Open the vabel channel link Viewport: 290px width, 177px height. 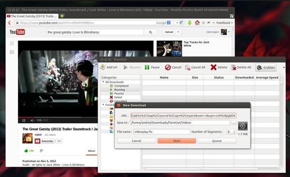tap(38, 134)
